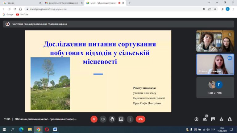Bookmark this page with star icon

pos(215,9)
